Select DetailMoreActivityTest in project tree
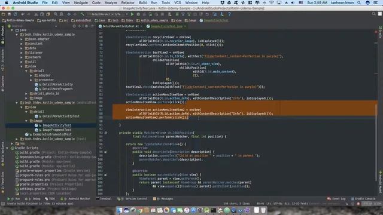This screenshot has width=383, height=215. click(60, 116)
